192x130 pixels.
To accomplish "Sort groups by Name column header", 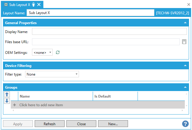I will coord(55,96).
